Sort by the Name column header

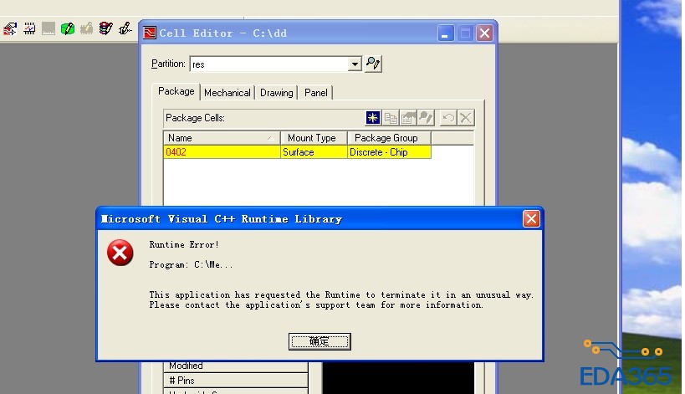click(222, 138)
